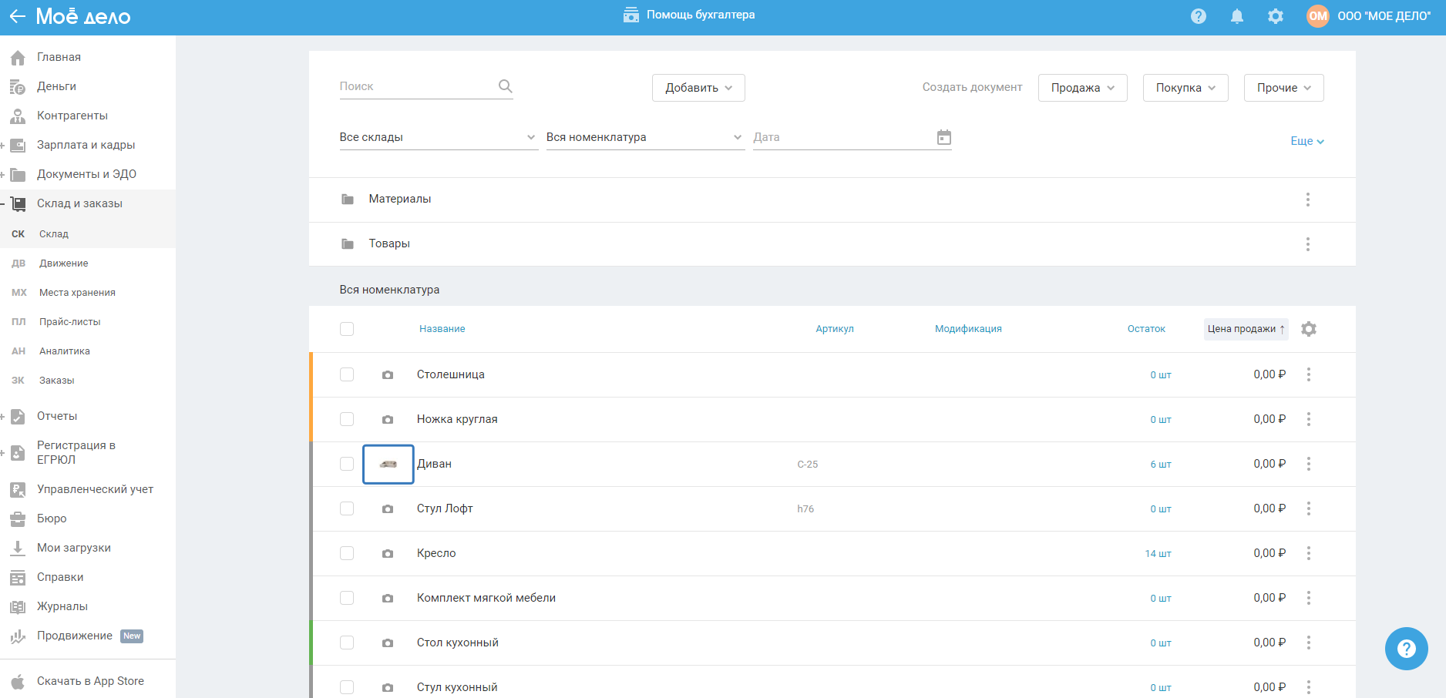1446x698 pixels.
Task: Expand the Продажа document dropdown
Action: coord(1082,88)
